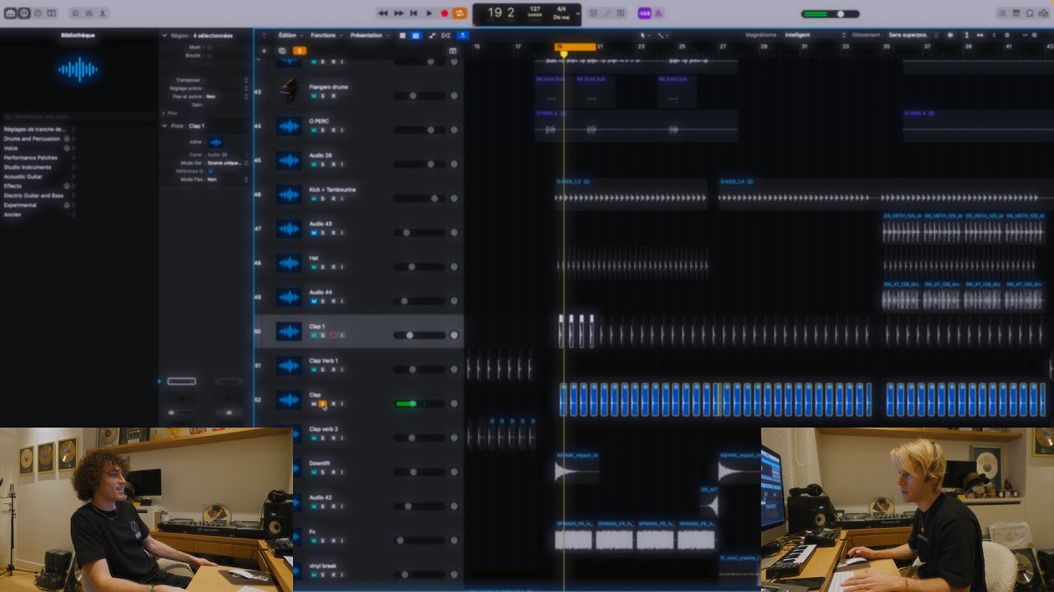Open the Smart Controls button
Image resolution: width=1054 pixels, height=592 pixels.
tap(75, 13)
